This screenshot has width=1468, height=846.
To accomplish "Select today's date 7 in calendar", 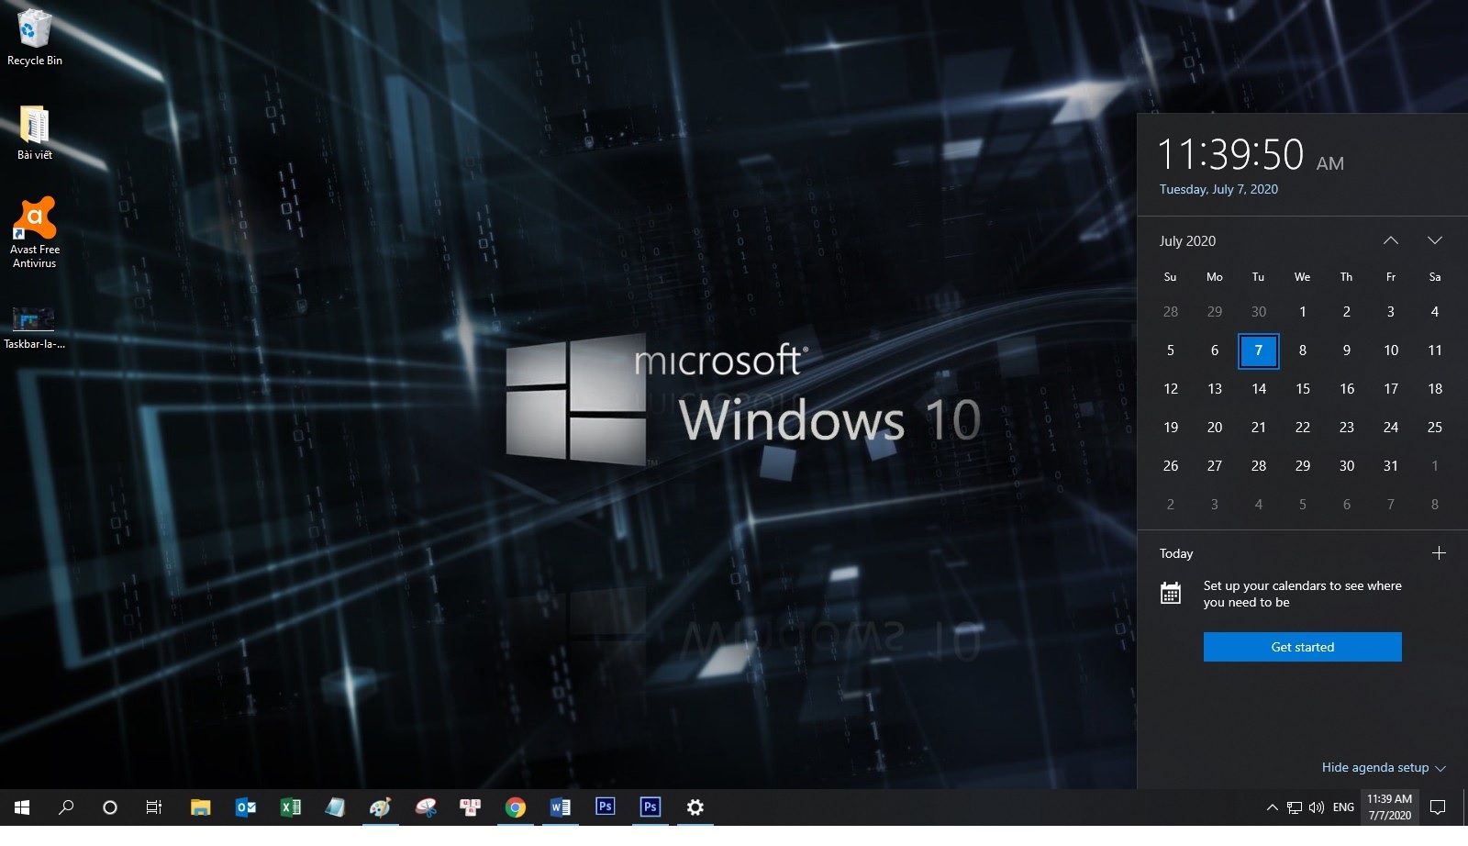I will coord(1259,351).
